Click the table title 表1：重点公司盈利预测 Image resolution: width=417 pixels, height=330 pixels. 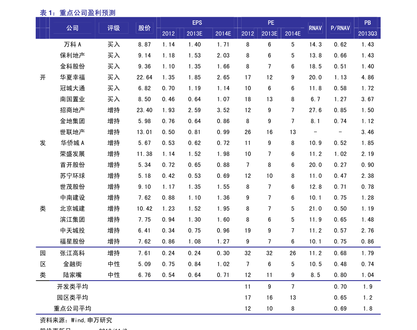[x=77, y=13]
